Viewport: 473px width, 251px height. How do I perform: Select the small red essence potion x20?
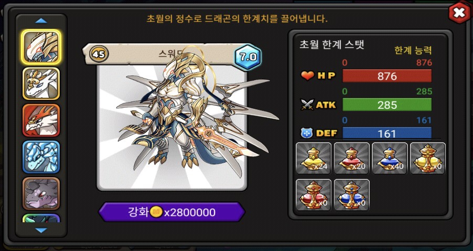[352, 158]
